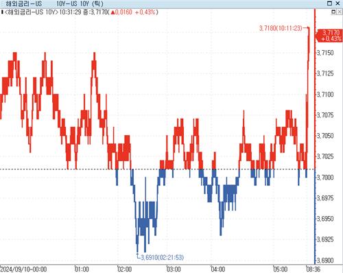Click the black marker before <해외금리-US 10Y>
The width and height of the screenshot is (343, 273).
pyautogui.click(x=2, y=12)
